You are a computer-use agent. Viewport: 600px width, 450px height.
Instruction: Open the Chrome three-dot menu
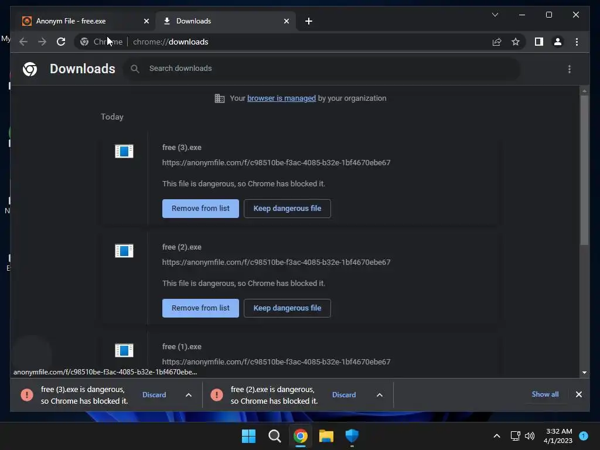(577, 42)
